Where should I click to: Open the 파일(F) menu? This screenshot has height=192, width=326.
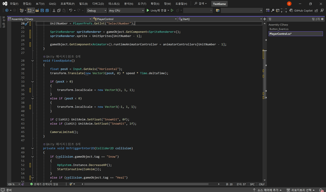(x=14, y=4)
